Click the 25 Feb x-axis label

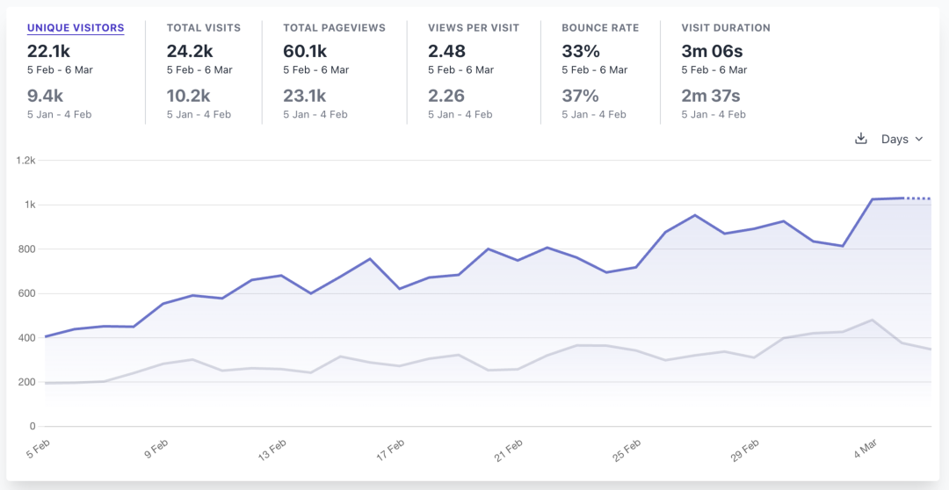coord(627,450)
